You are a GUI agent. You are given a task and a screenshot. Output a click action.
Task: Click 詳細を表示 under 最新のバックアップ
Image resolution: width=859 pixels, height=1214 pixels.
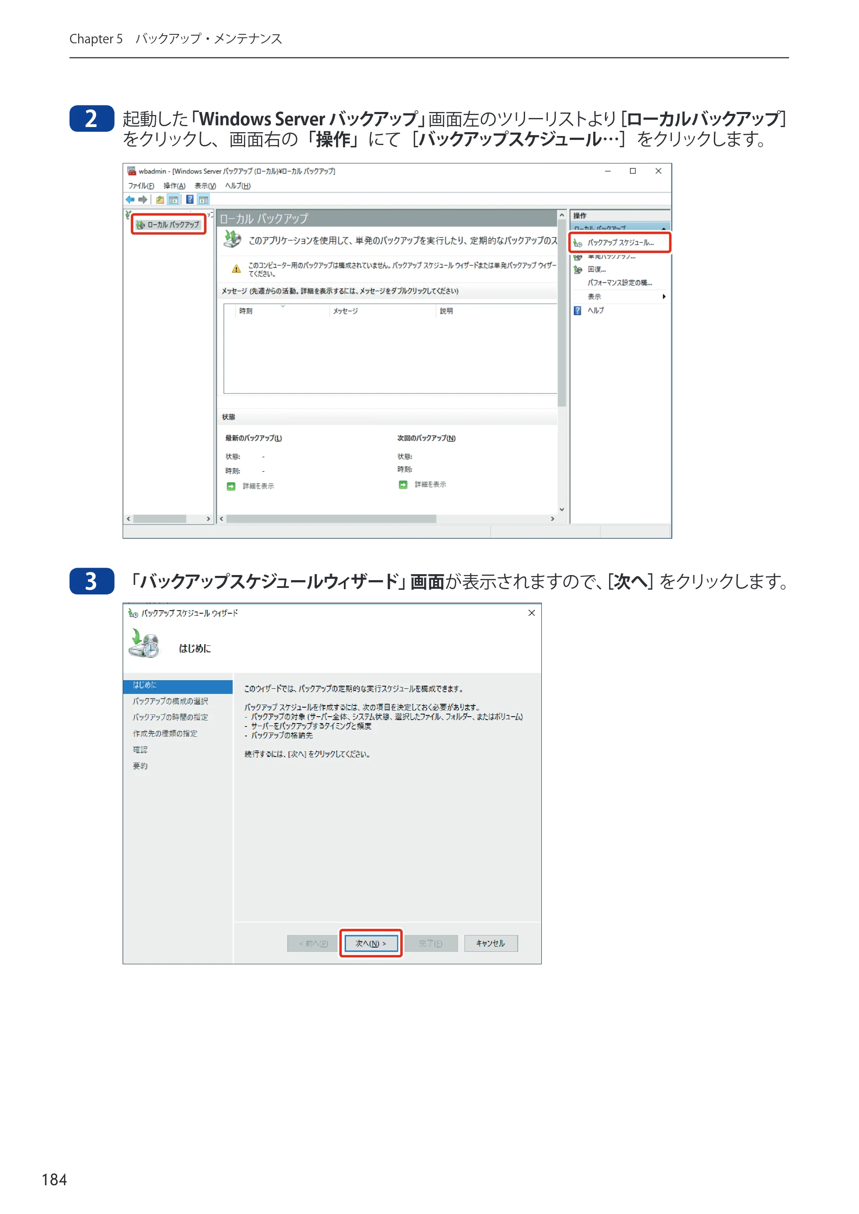258,486
